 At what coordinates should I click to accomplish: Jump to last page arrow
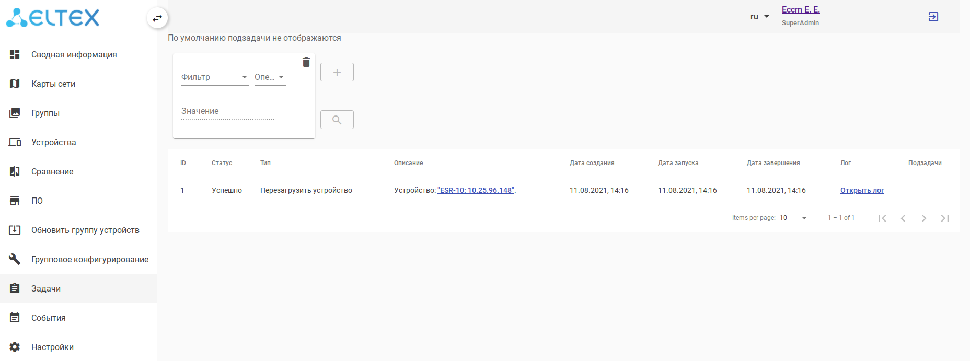[x=944, y=218]
